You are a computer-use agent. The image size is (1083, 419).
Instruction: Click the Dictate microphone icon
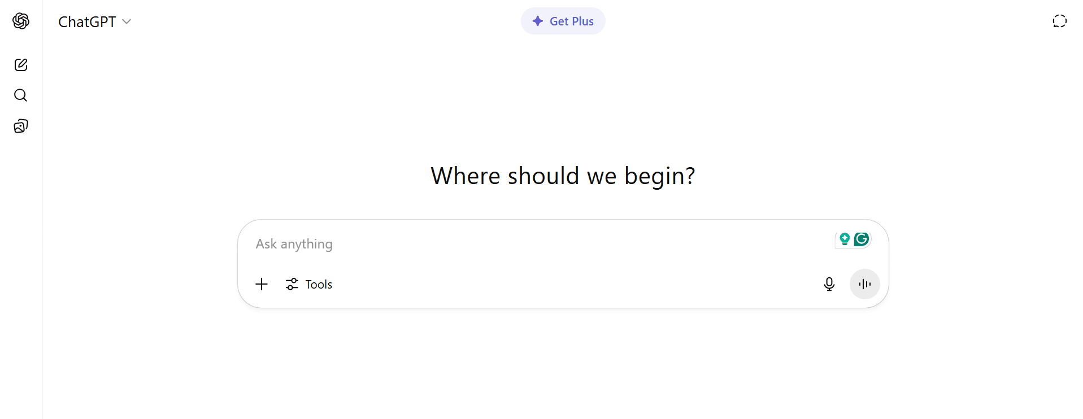829,284
